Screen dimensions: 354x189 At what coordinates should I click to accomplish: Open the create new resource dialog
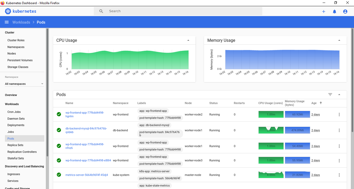(323, 11)
